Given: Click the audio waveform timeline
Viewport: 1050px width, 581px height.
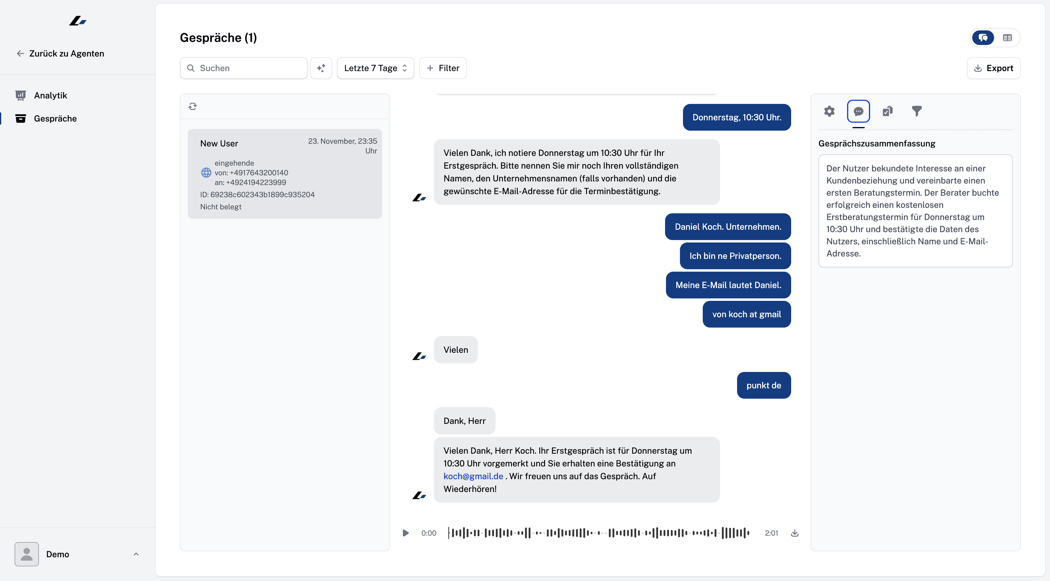Looking at the screenshot, I should [598, 533].
